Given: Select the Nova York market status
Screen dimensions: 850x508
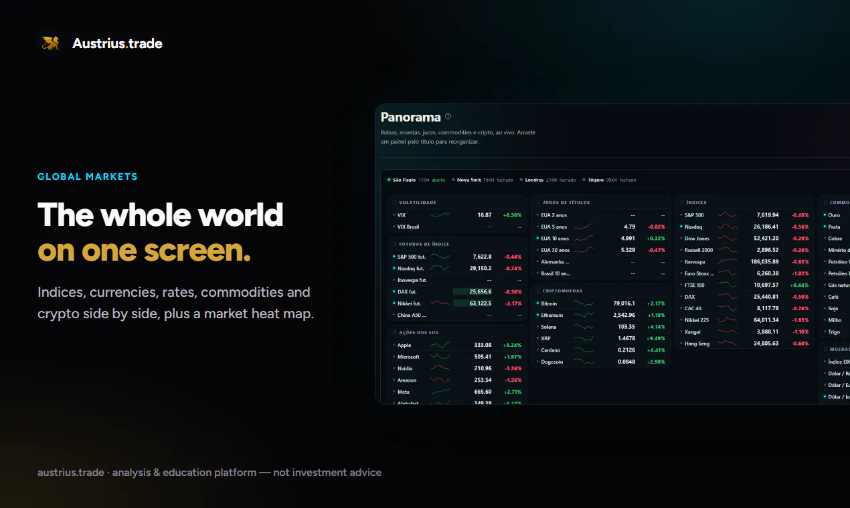Looking at the screenshot, I should 483,180.
